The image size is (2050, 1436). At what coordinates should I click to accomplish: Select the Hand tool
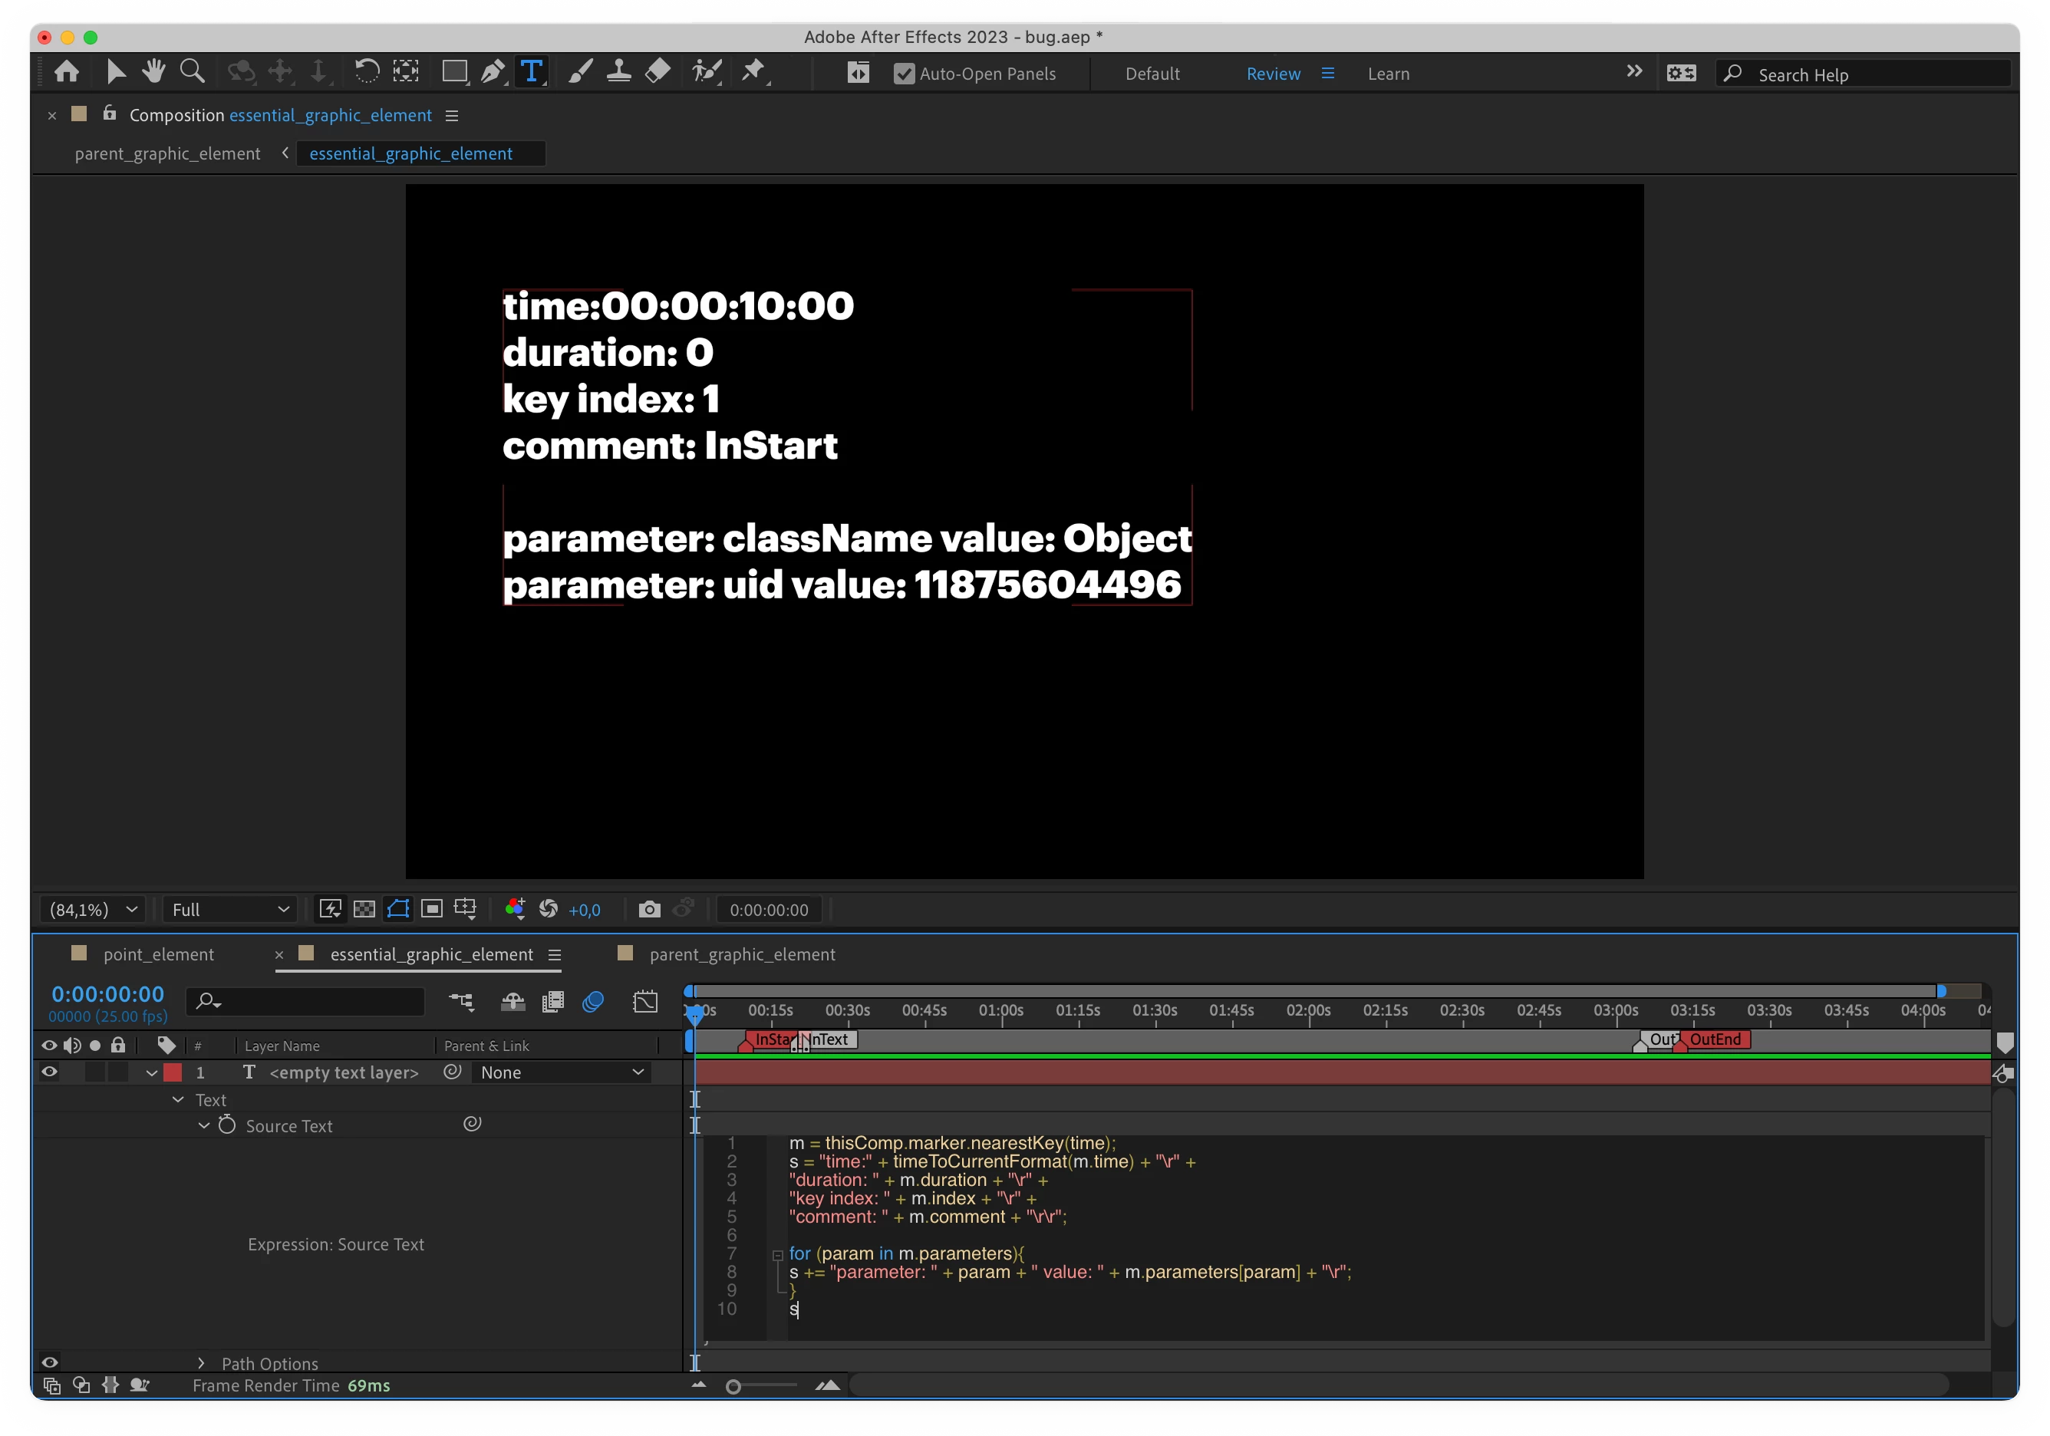(153, 71)
